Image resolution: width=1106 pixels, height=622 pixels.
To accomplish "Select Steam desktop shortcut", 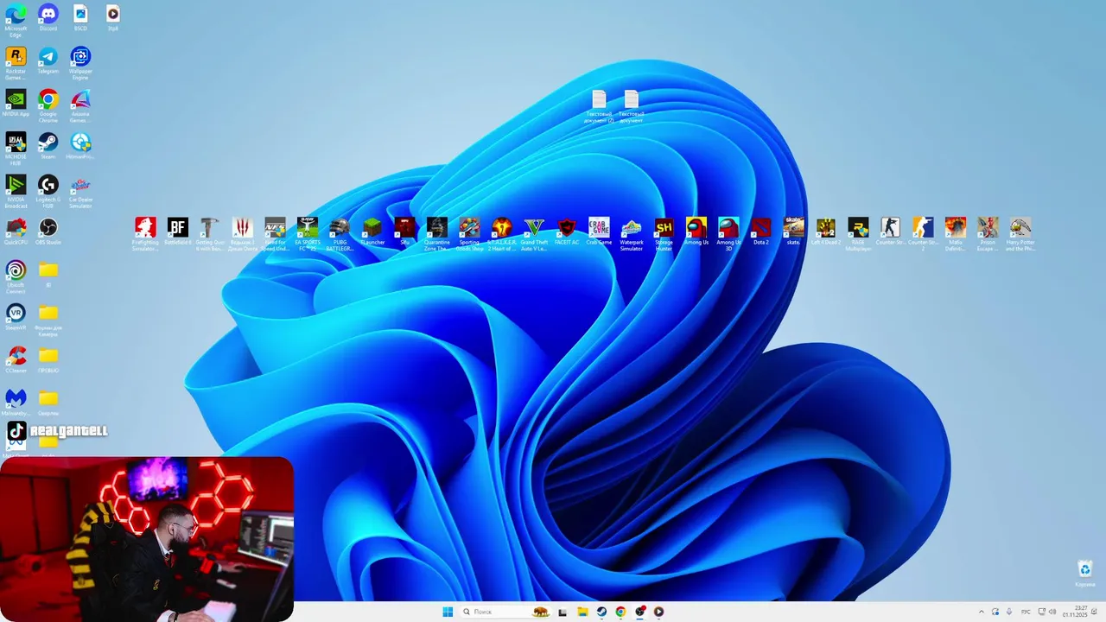I will coord(48,143).
